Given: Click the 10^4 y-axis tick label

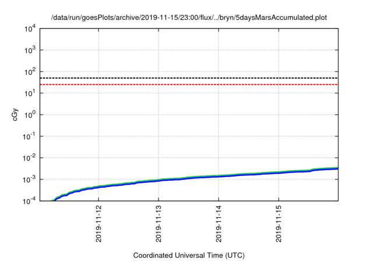Looking at the screenshot, I should 30,29.
